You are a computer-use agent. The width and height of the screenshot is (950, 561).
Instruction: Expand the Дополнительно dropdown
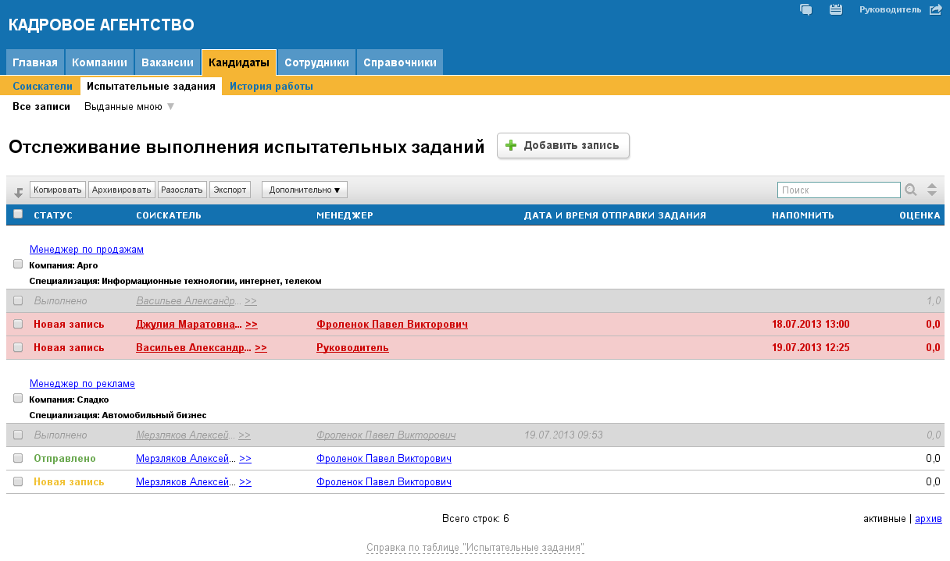pyautogui.click(x=304, y=190)
